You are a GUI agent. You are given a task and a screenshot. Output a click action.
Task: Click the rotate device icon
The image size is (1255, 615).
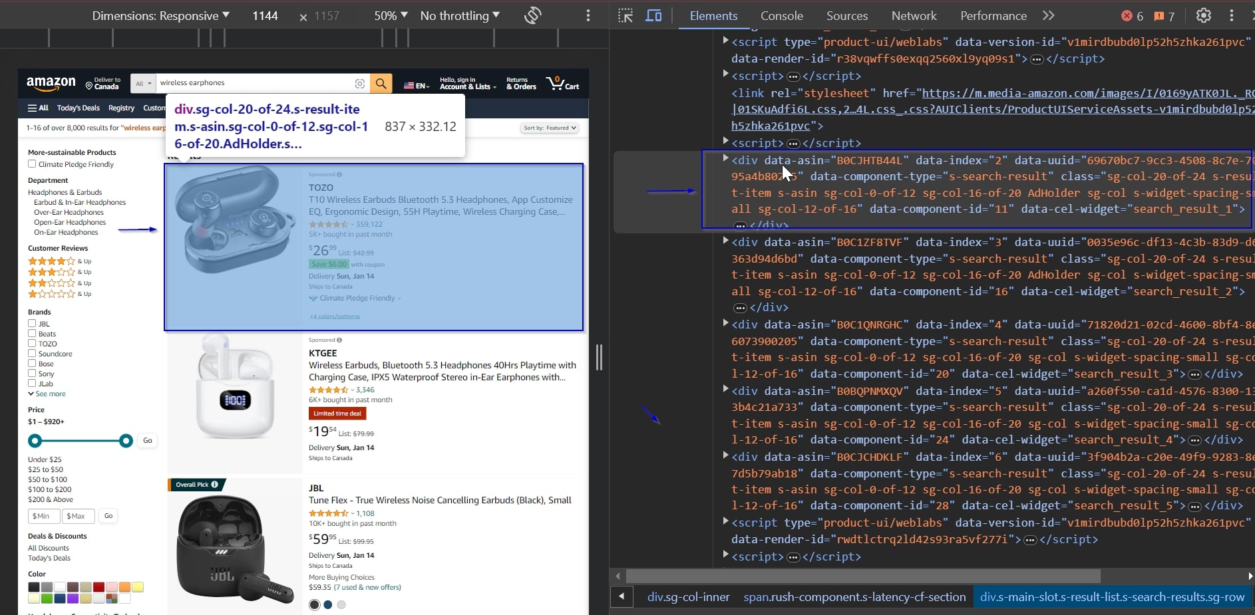click(x=533, y=15)
